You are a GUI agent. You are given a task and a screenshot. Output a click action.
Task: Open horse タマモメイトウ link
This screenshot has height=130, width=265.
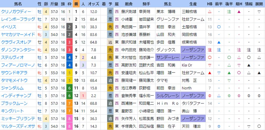coord(14,80)
